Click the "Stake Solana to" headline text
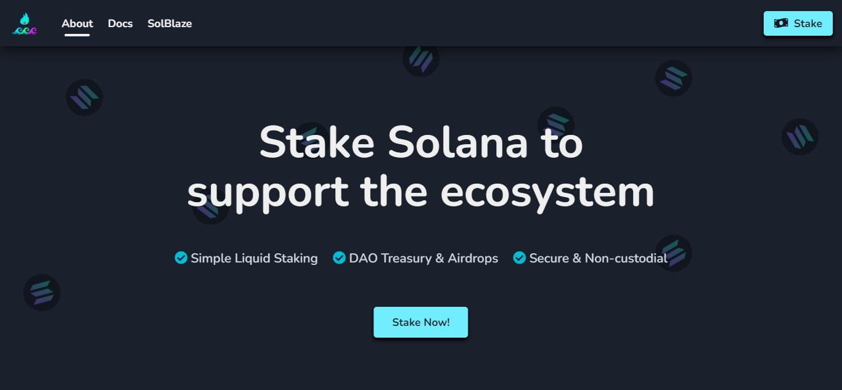 (421, 143)
